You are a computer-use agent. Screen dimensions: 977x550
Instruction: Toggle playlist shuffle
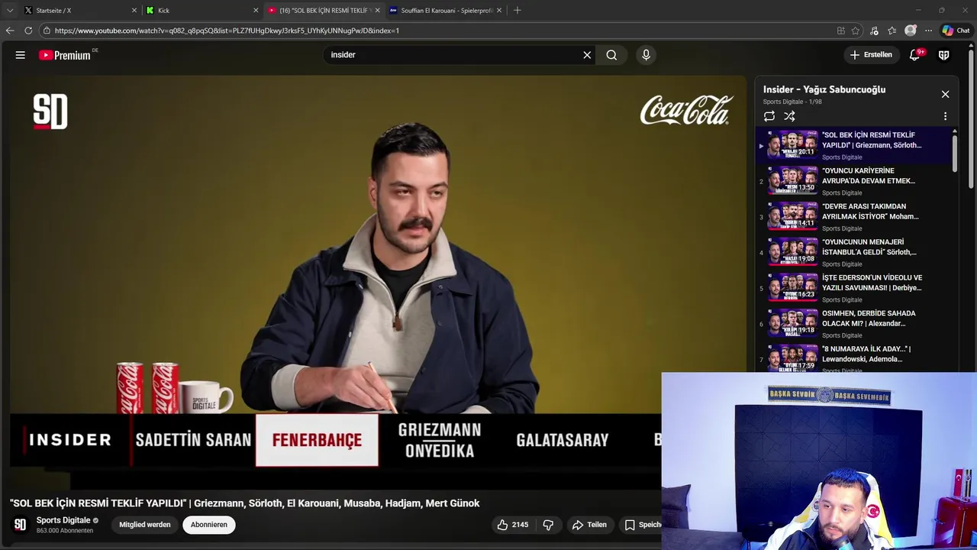coord(789,116)
